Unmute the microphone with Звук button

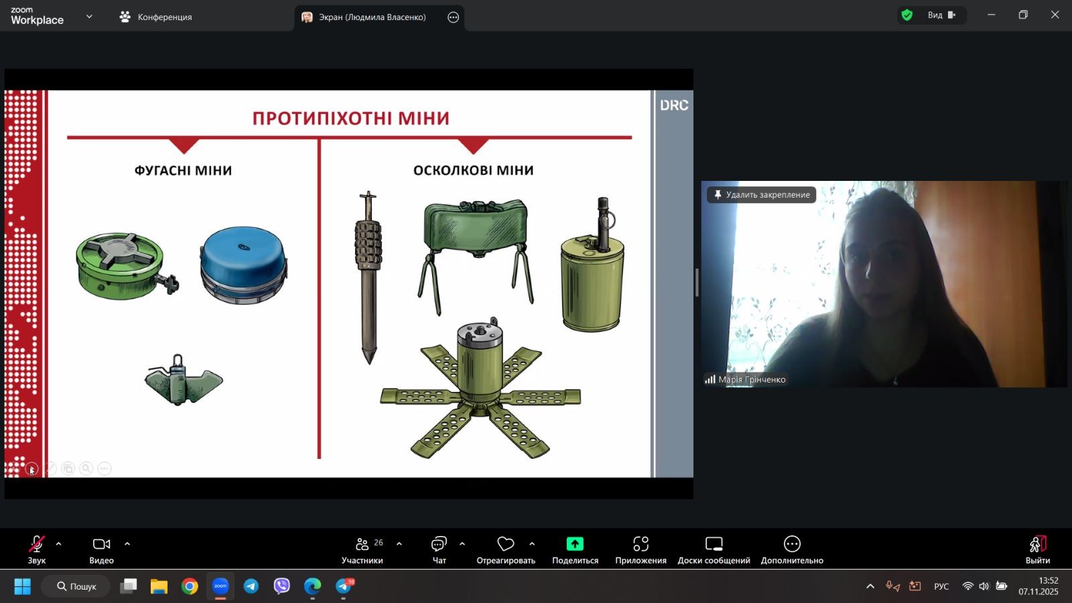(x=37, y=549)
